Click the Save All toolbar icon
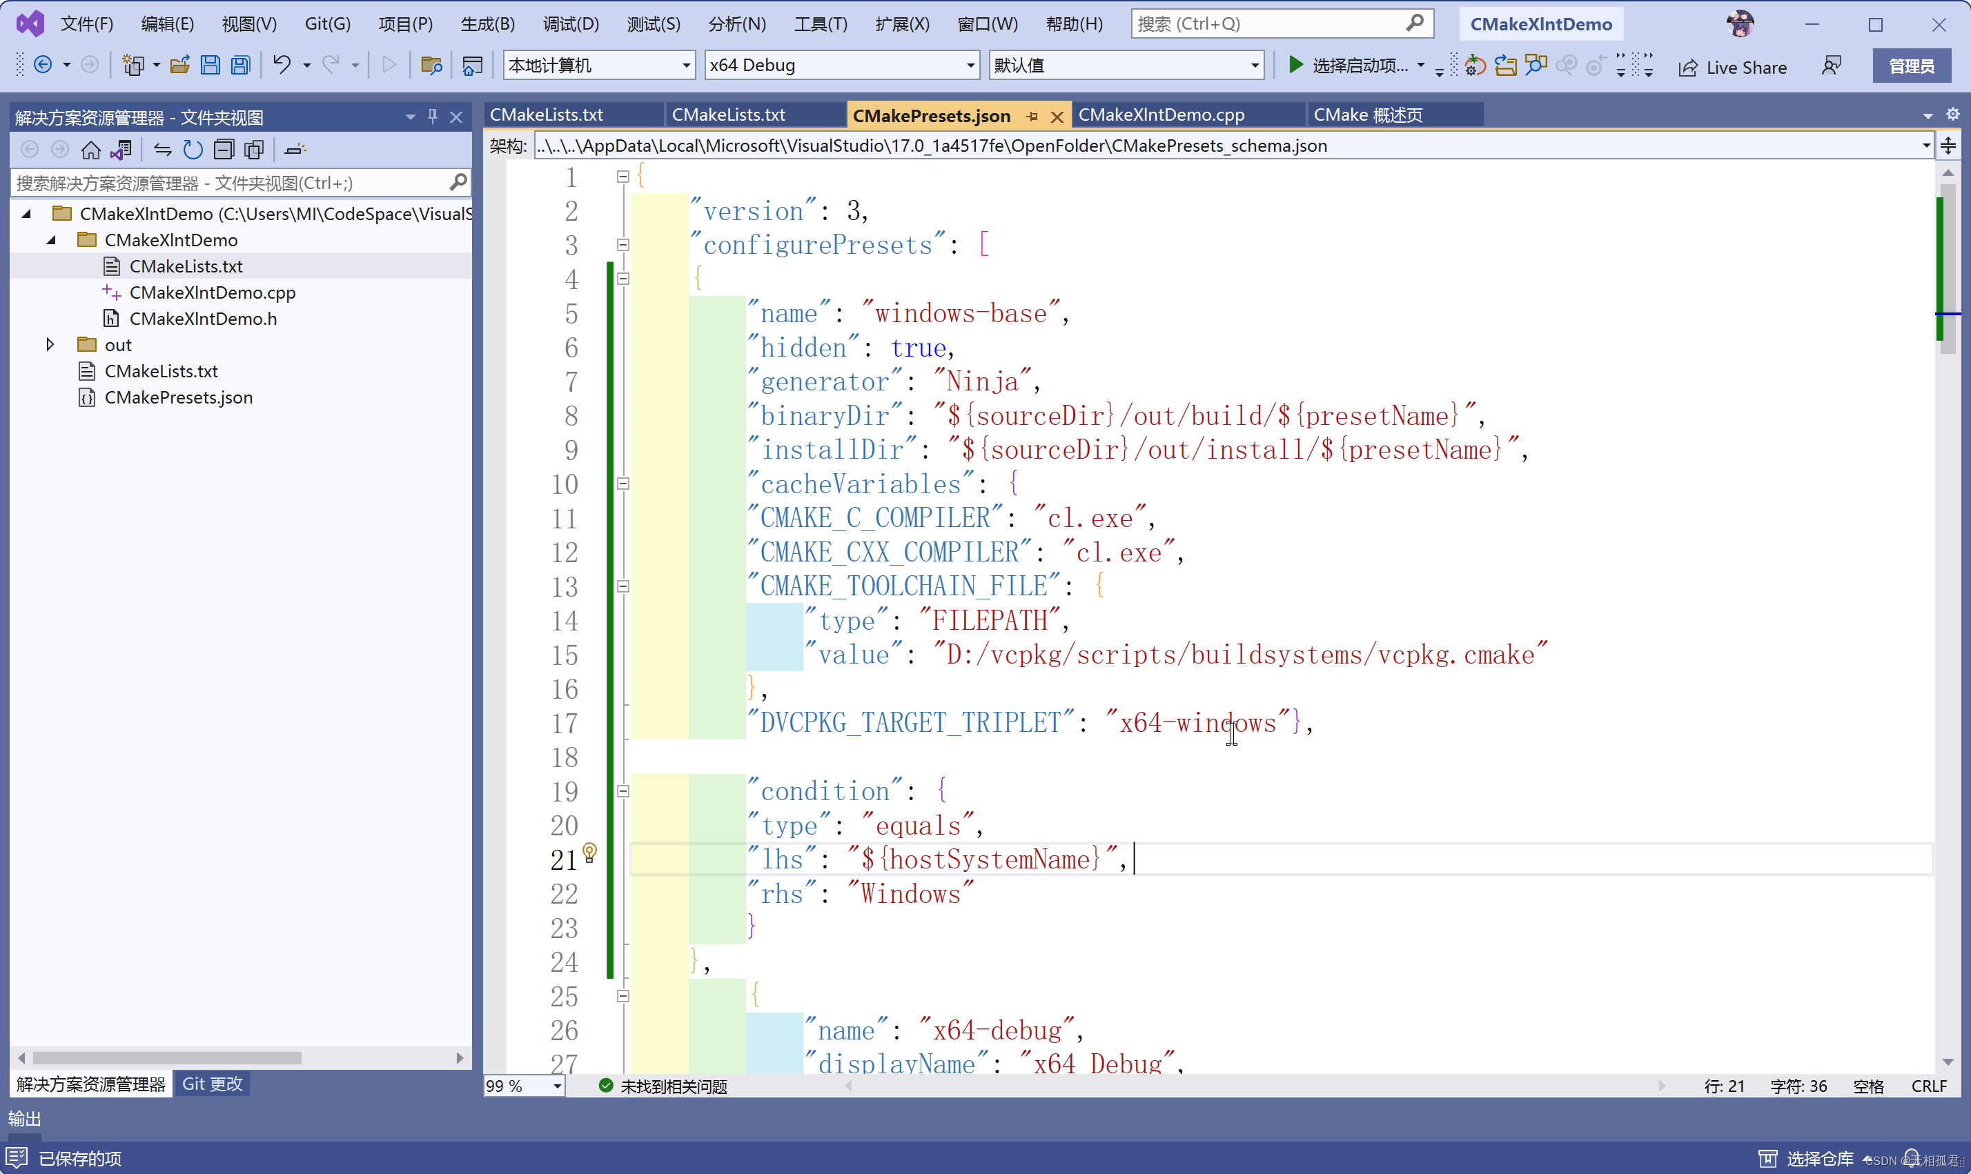This screenshot has height=1174, width=1971. [x=241, y=65]
